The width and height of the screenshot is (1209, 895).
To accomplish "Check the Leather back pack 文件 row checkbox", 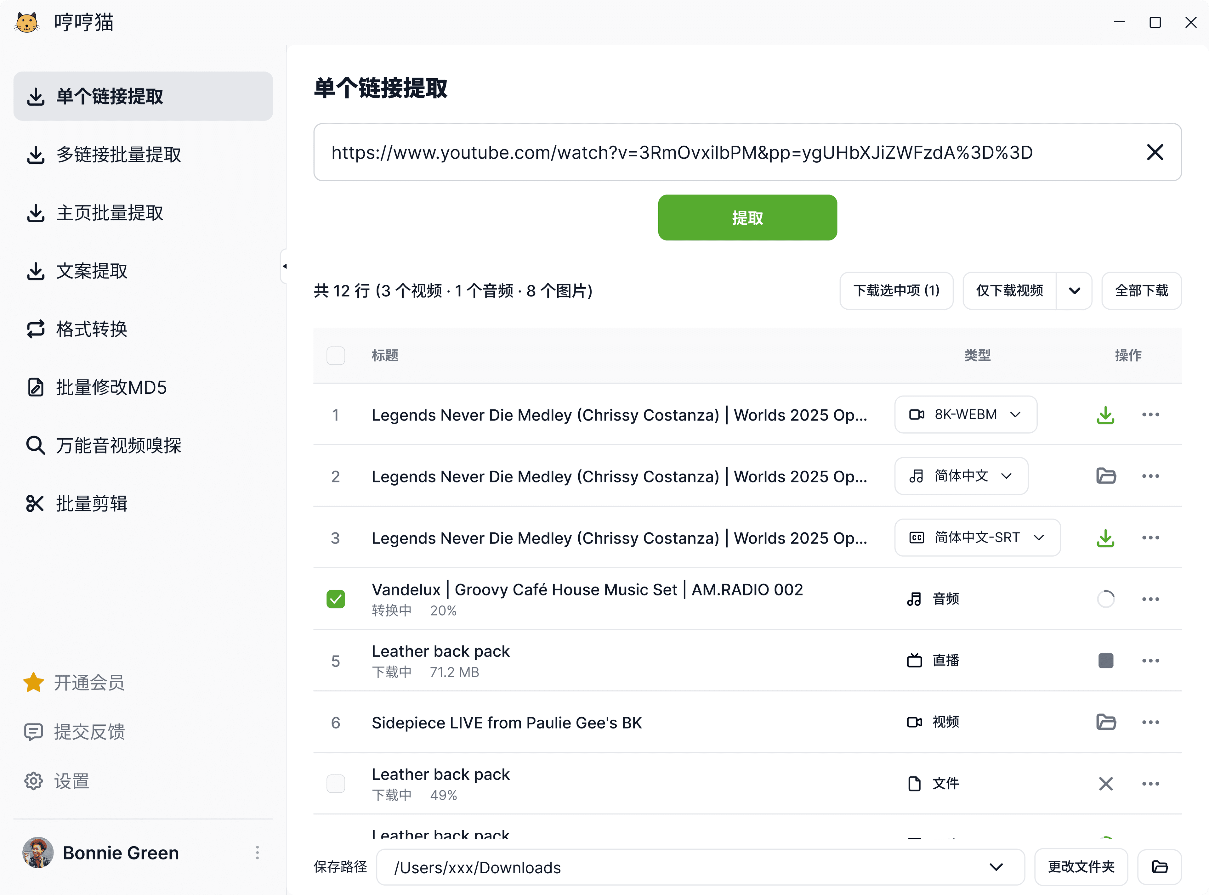I will [335, 784].
